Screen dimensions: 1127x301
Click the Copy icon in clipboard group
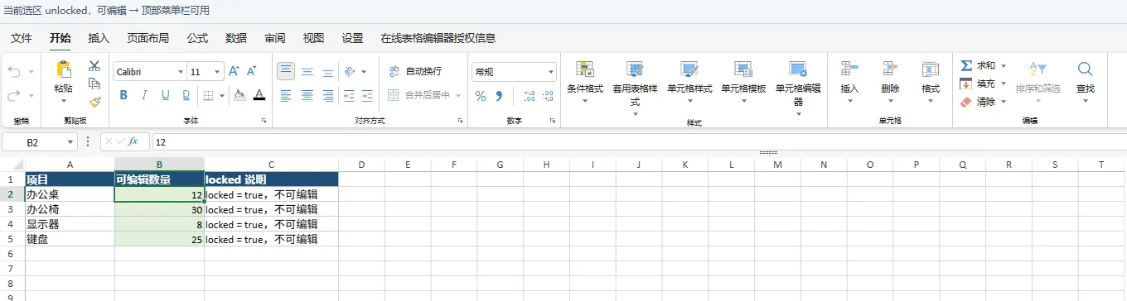tap(94, 84)
